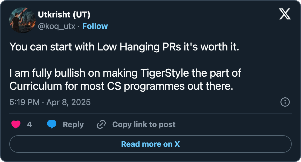Click the X logo in the corner
The width and height of the screenshot is (301, 162).
pos(285,14)
